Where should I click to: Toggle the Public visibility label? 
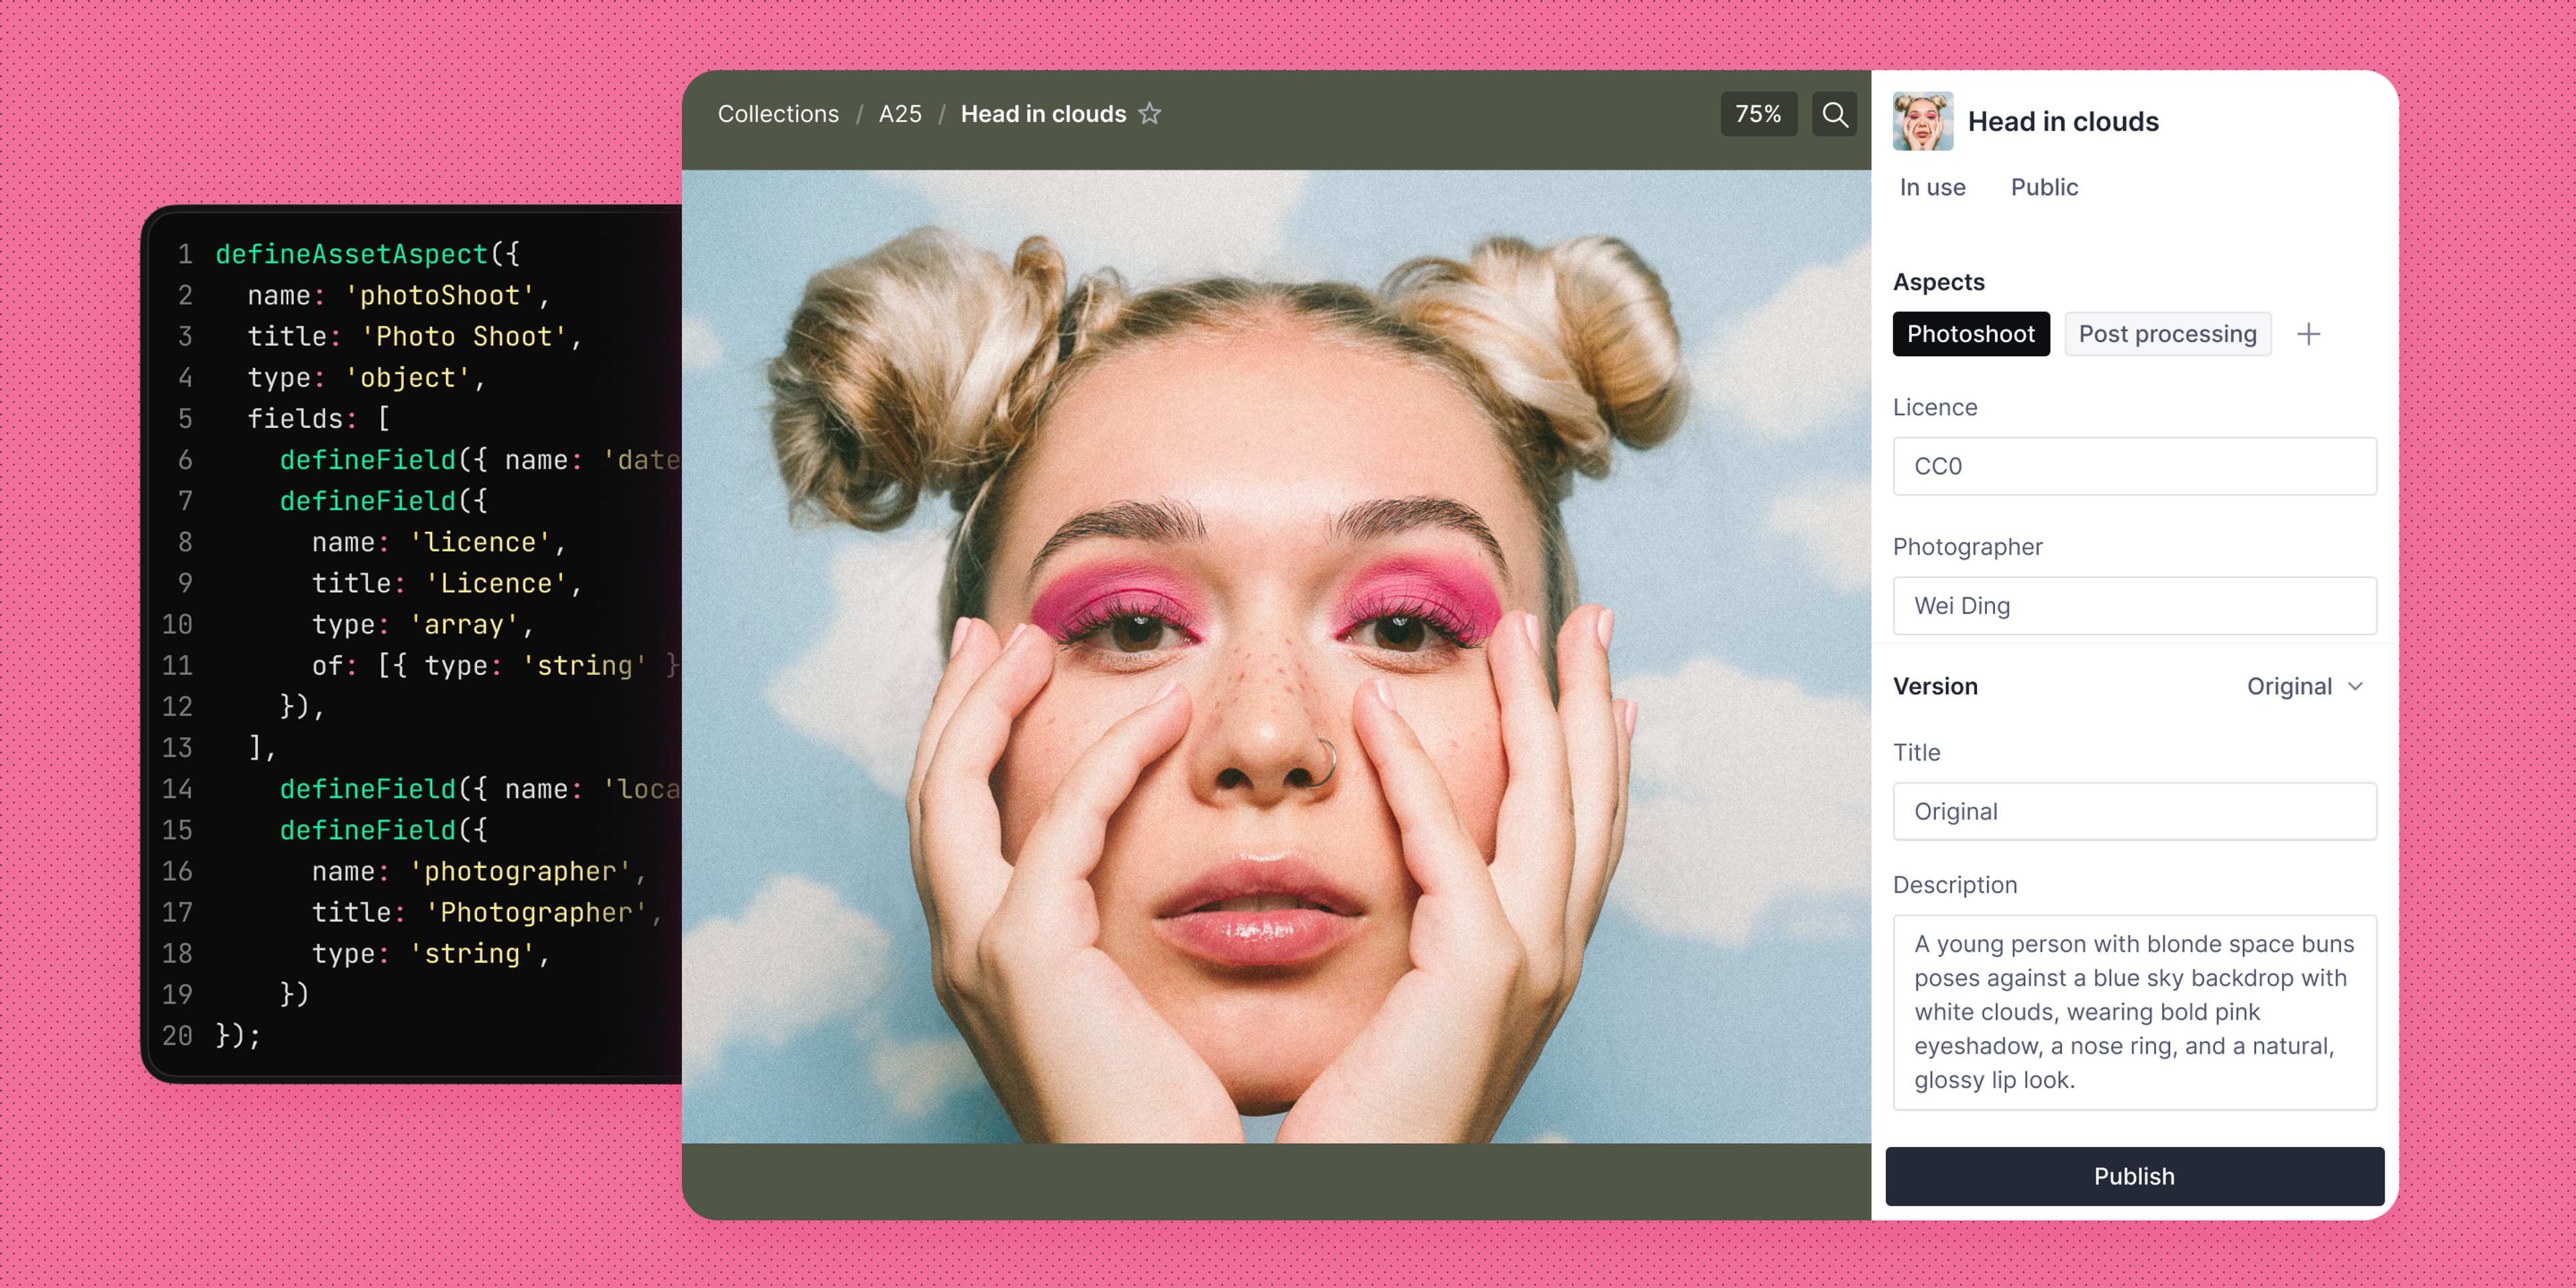pyautogui.click(x=2044, y=187)
